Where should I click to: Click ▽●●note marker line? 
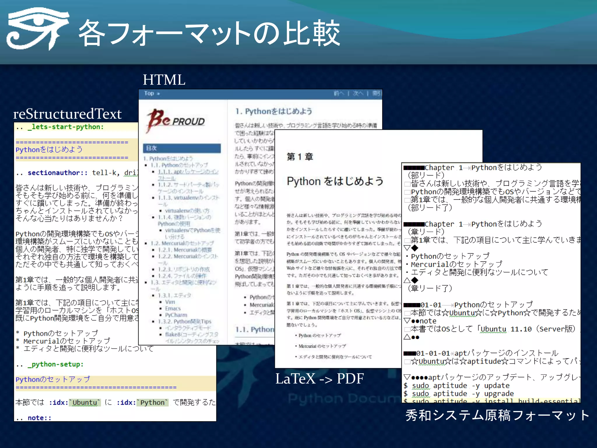(420, 321)
